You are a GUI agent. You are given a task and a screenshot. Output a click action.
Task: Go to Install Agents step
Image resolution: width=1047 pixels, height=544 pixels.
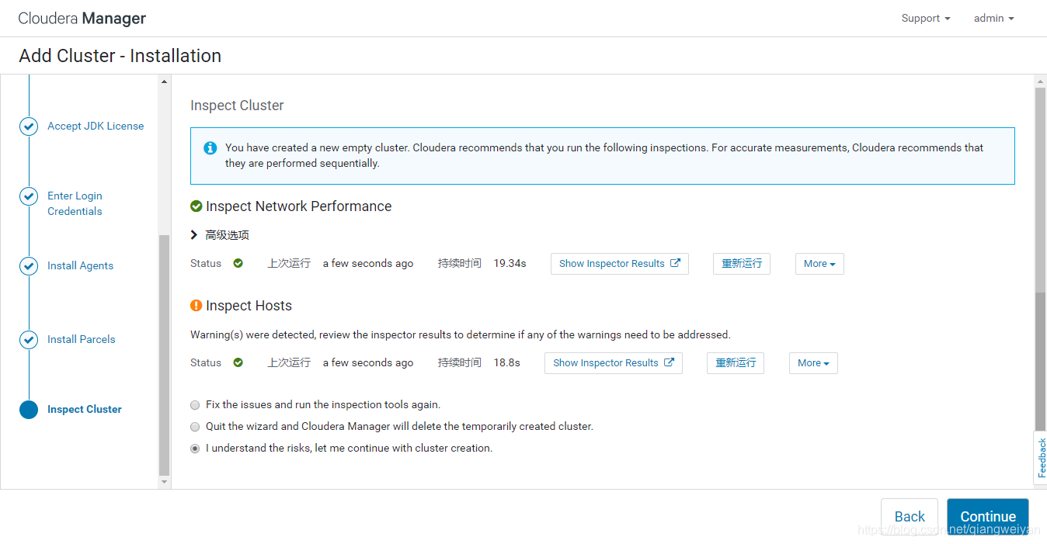[x=80, y=266]
